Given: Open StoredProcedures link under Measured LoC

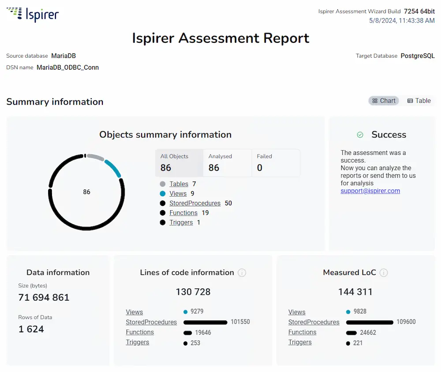Looking at the screenshot, I should [x=314, y=322].
